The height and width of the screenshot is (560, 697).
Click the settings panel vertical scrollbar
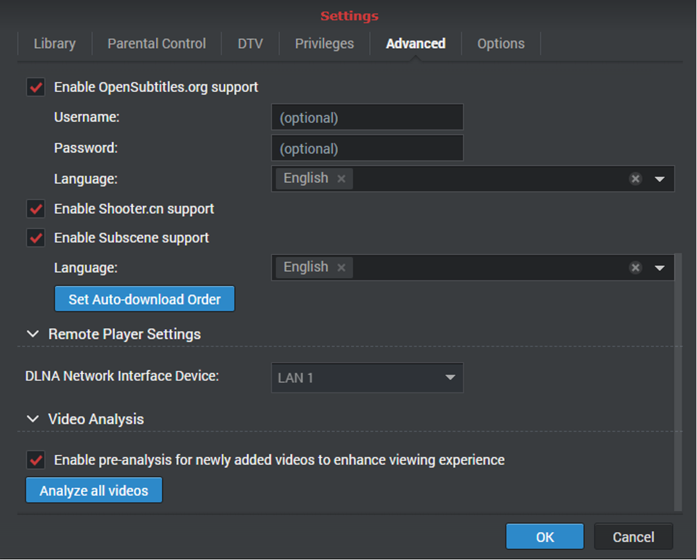(678, 382)
